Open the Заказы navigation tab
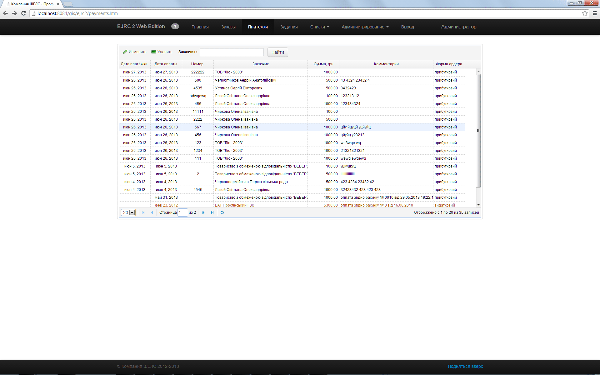Screen dimensions: 600x375 click(x=228, y=27)
